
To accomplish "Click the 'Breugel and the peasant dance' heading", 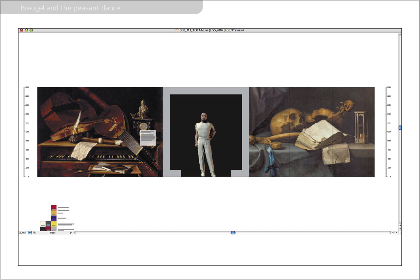I will tap(70, 8).
